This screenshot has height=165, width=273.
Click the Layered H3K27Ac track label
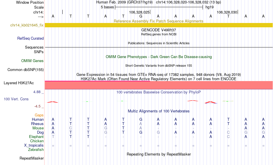[19, 83]
